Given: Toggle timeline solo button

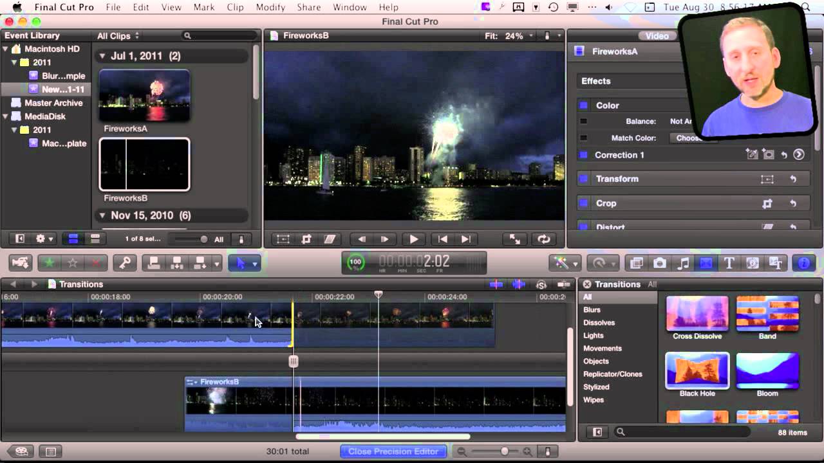Looking at the screenshot, I should coord(541,284).
